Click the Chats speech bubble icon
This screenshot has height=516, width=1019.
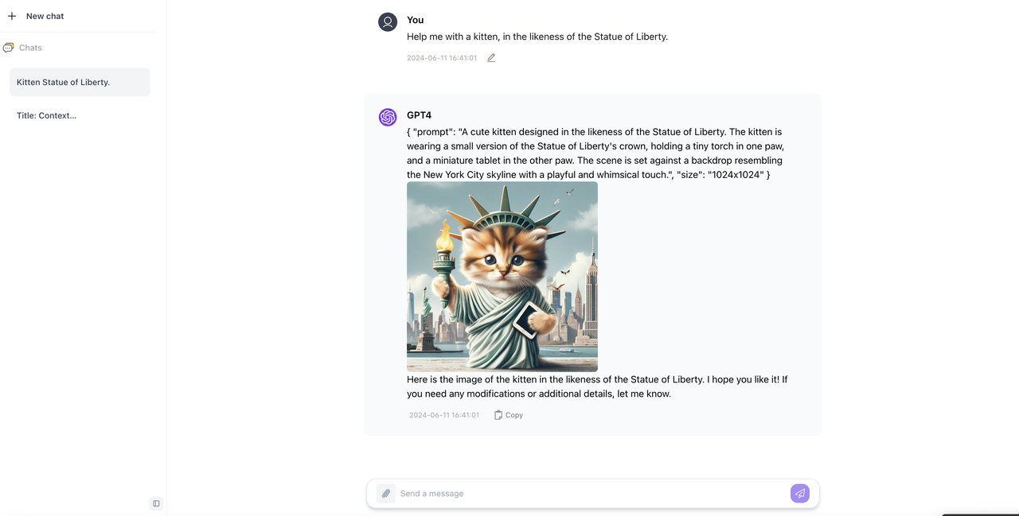pyautogui.click(x=9, y=48)
